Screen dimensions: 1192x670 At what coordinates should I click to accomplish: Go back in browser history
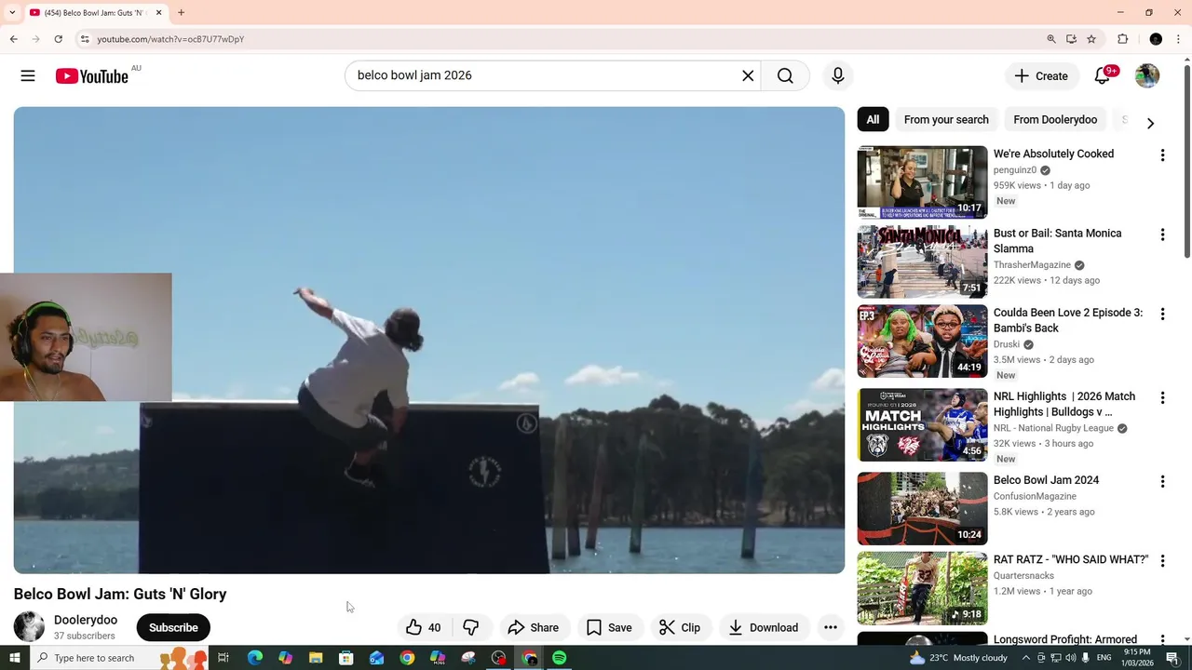tap(13, 39)
